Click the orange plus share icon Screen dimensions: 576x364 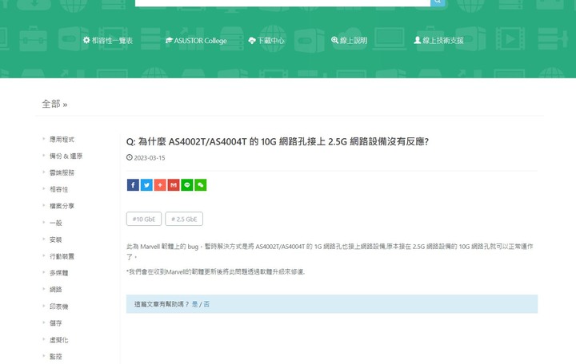160,185
